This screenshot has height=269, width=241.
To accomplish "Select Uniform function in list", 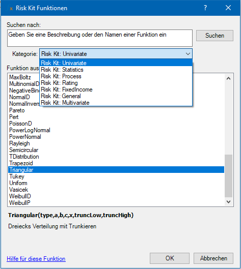I will click(116, 183).
